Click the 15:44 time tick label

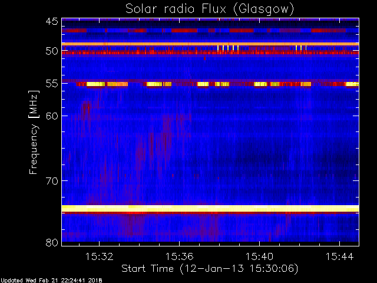tap(339, 256)
